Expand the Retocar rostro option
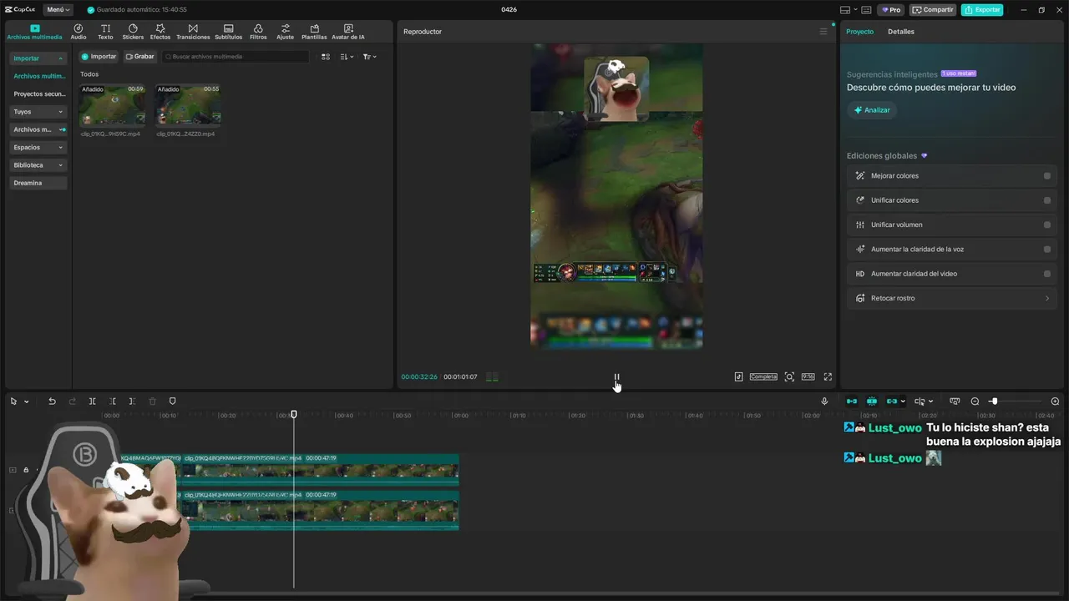Image resolution: width=1069 pixels, height=601 pixels. [x=1047, y=298]
